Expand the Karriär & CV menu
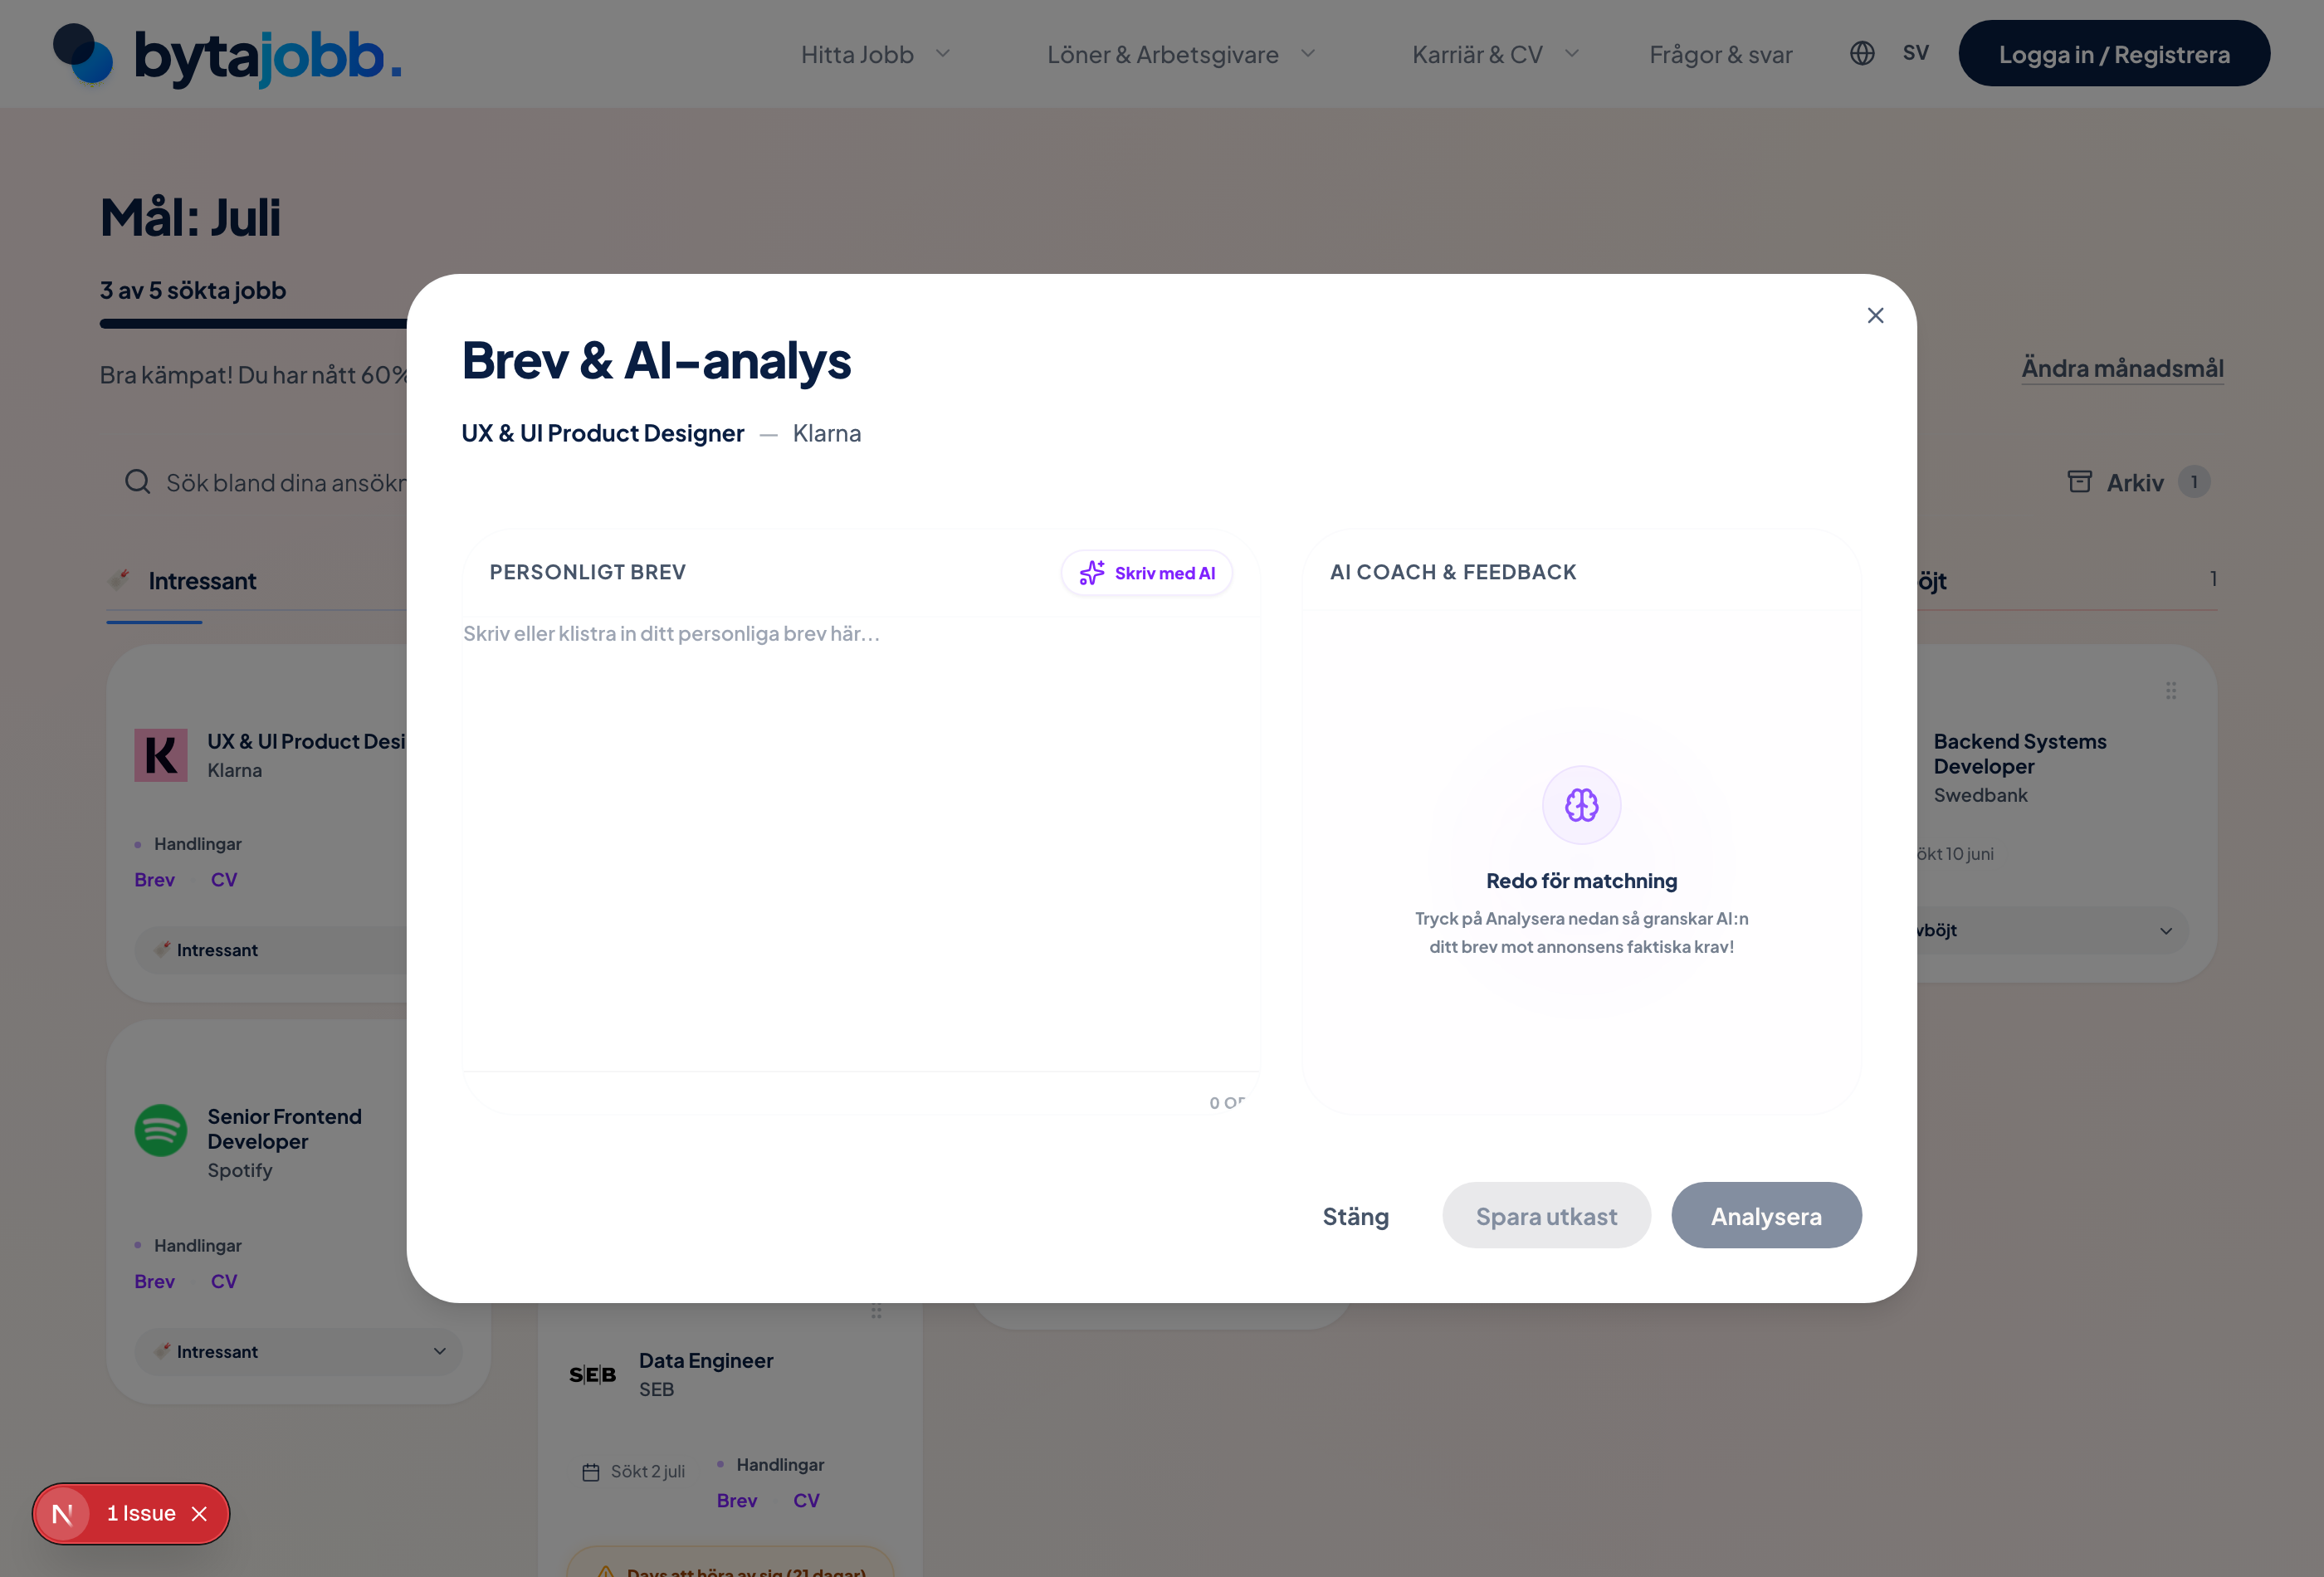This screenshot has height=1577, width=2324. pyautogui.click(x=1496, y=54)
